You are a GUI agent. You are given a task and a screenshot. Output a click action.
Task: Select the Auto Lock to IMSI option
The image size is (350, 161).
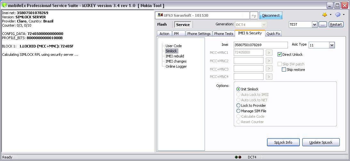(x=238, y=95)
